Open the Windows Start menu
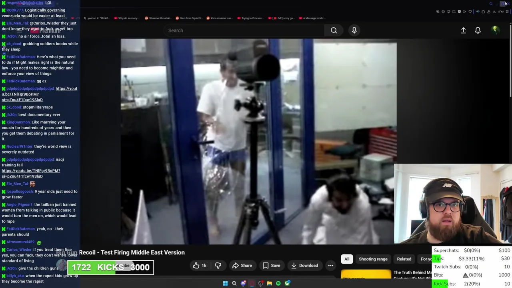Viewport: 512px width, 288px height. click(x=225, y=284)
